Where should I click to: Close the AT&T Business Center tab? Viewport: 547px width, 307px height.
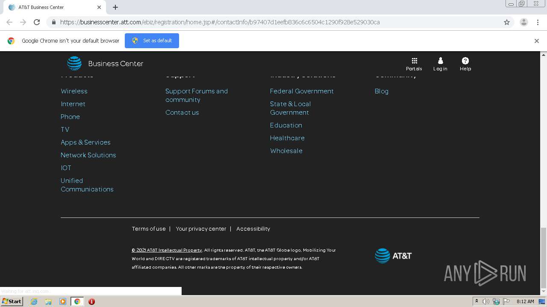(99, 7)
